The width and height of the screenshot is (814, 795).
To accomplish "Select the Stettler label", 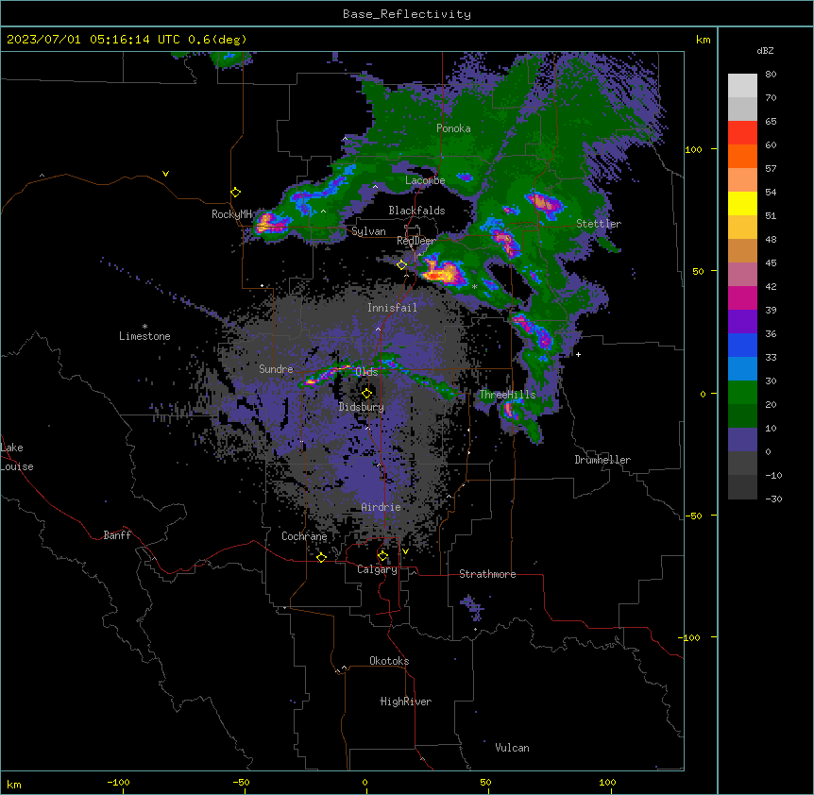I will (x=599, y=224).
